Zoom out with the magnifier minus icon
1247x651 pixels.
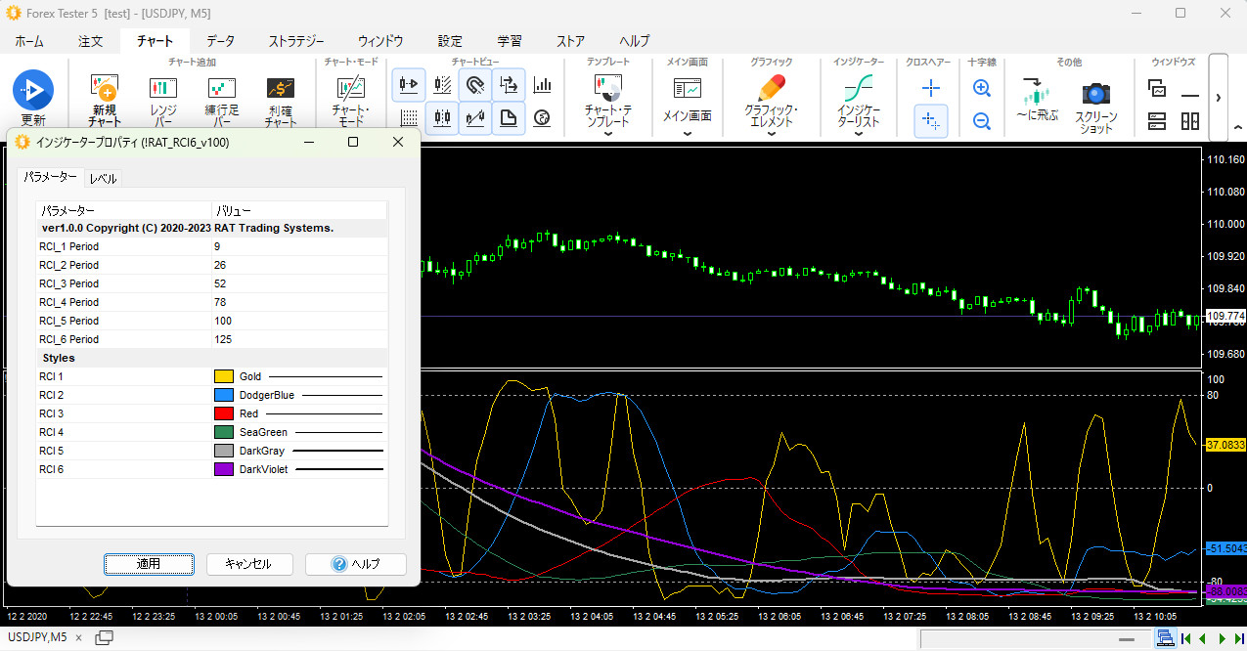point(982,121)
